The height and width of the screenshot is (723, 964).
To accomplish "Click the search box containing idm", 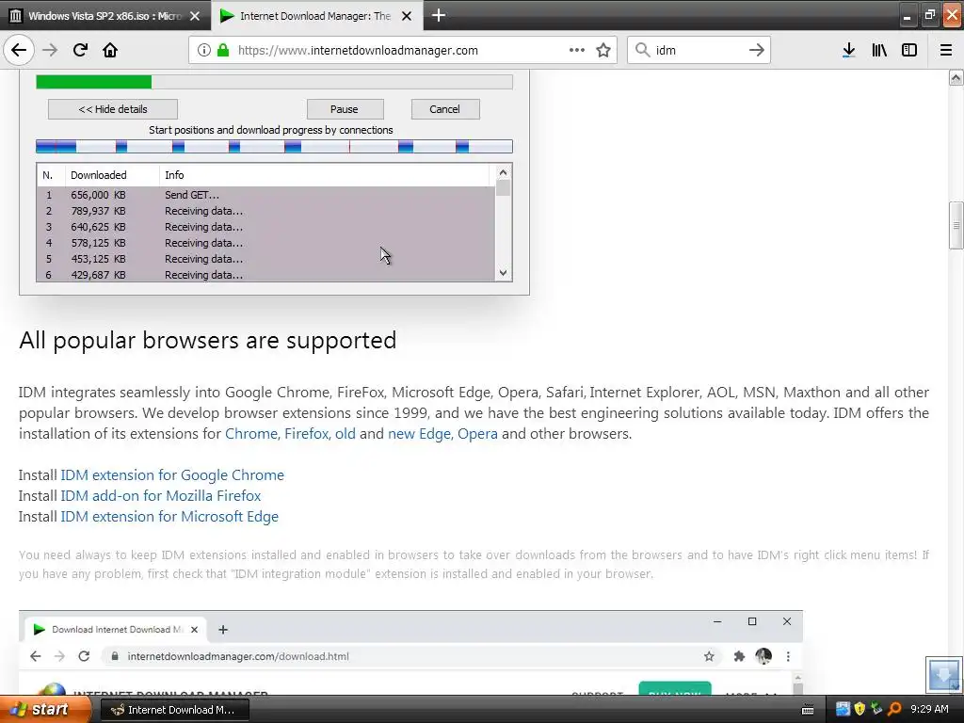I will [699, 50].
